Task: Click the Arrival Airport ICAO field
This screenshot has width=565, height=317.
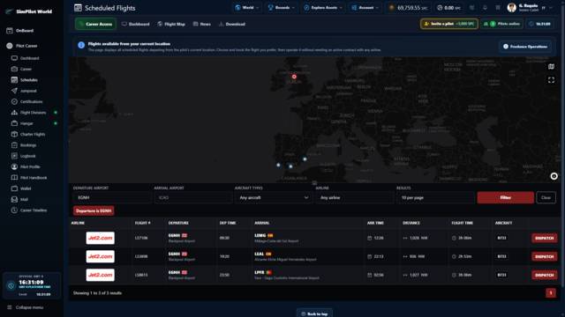Action: click(192, 197)
